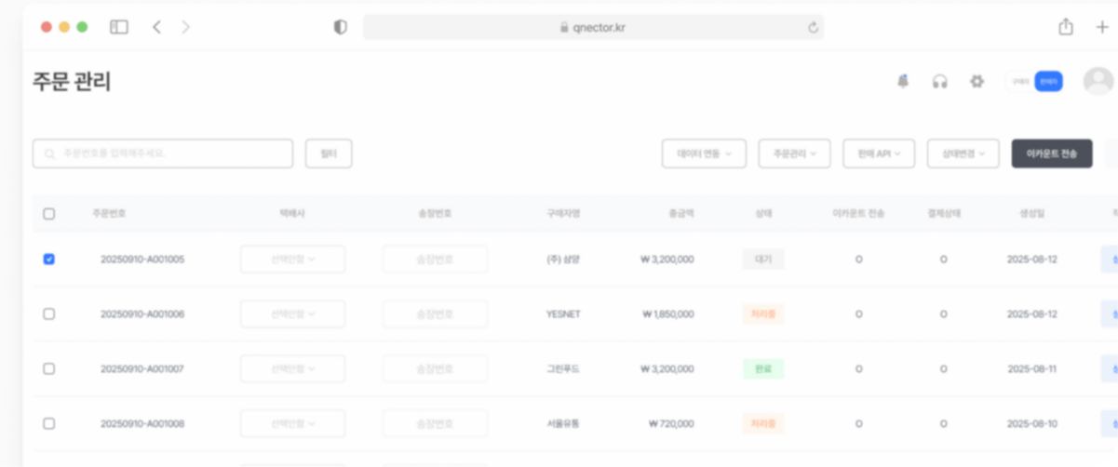
Task: Check order 20250910-A001006 checkbox
Action: pos(49,314)
